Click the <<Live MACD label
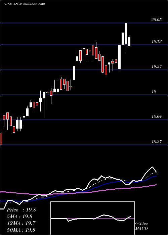Image resolution: width=168 pixels, height=235 pixels. click(x=141, y=226)
